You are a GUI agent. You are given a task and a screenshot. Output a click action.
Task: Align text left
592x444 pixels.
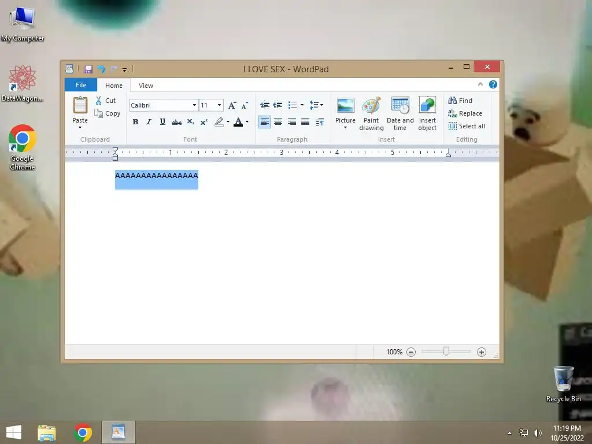[264, 122]
